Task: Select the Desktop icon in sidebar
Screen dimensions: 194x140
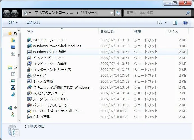Action: click(13, 47)
